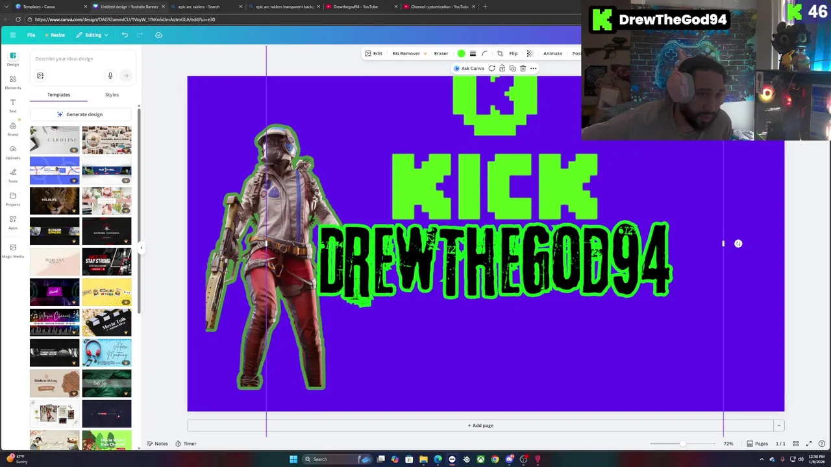Click Edit in the image toolbar
Image resolution: width=831 pixels, height=467 pixels.
[x=373, y=53]
